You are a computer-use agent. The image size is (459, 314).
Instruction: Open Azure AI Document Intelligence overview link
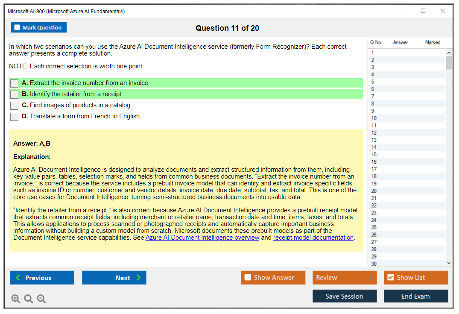click(x=202, y=238)
